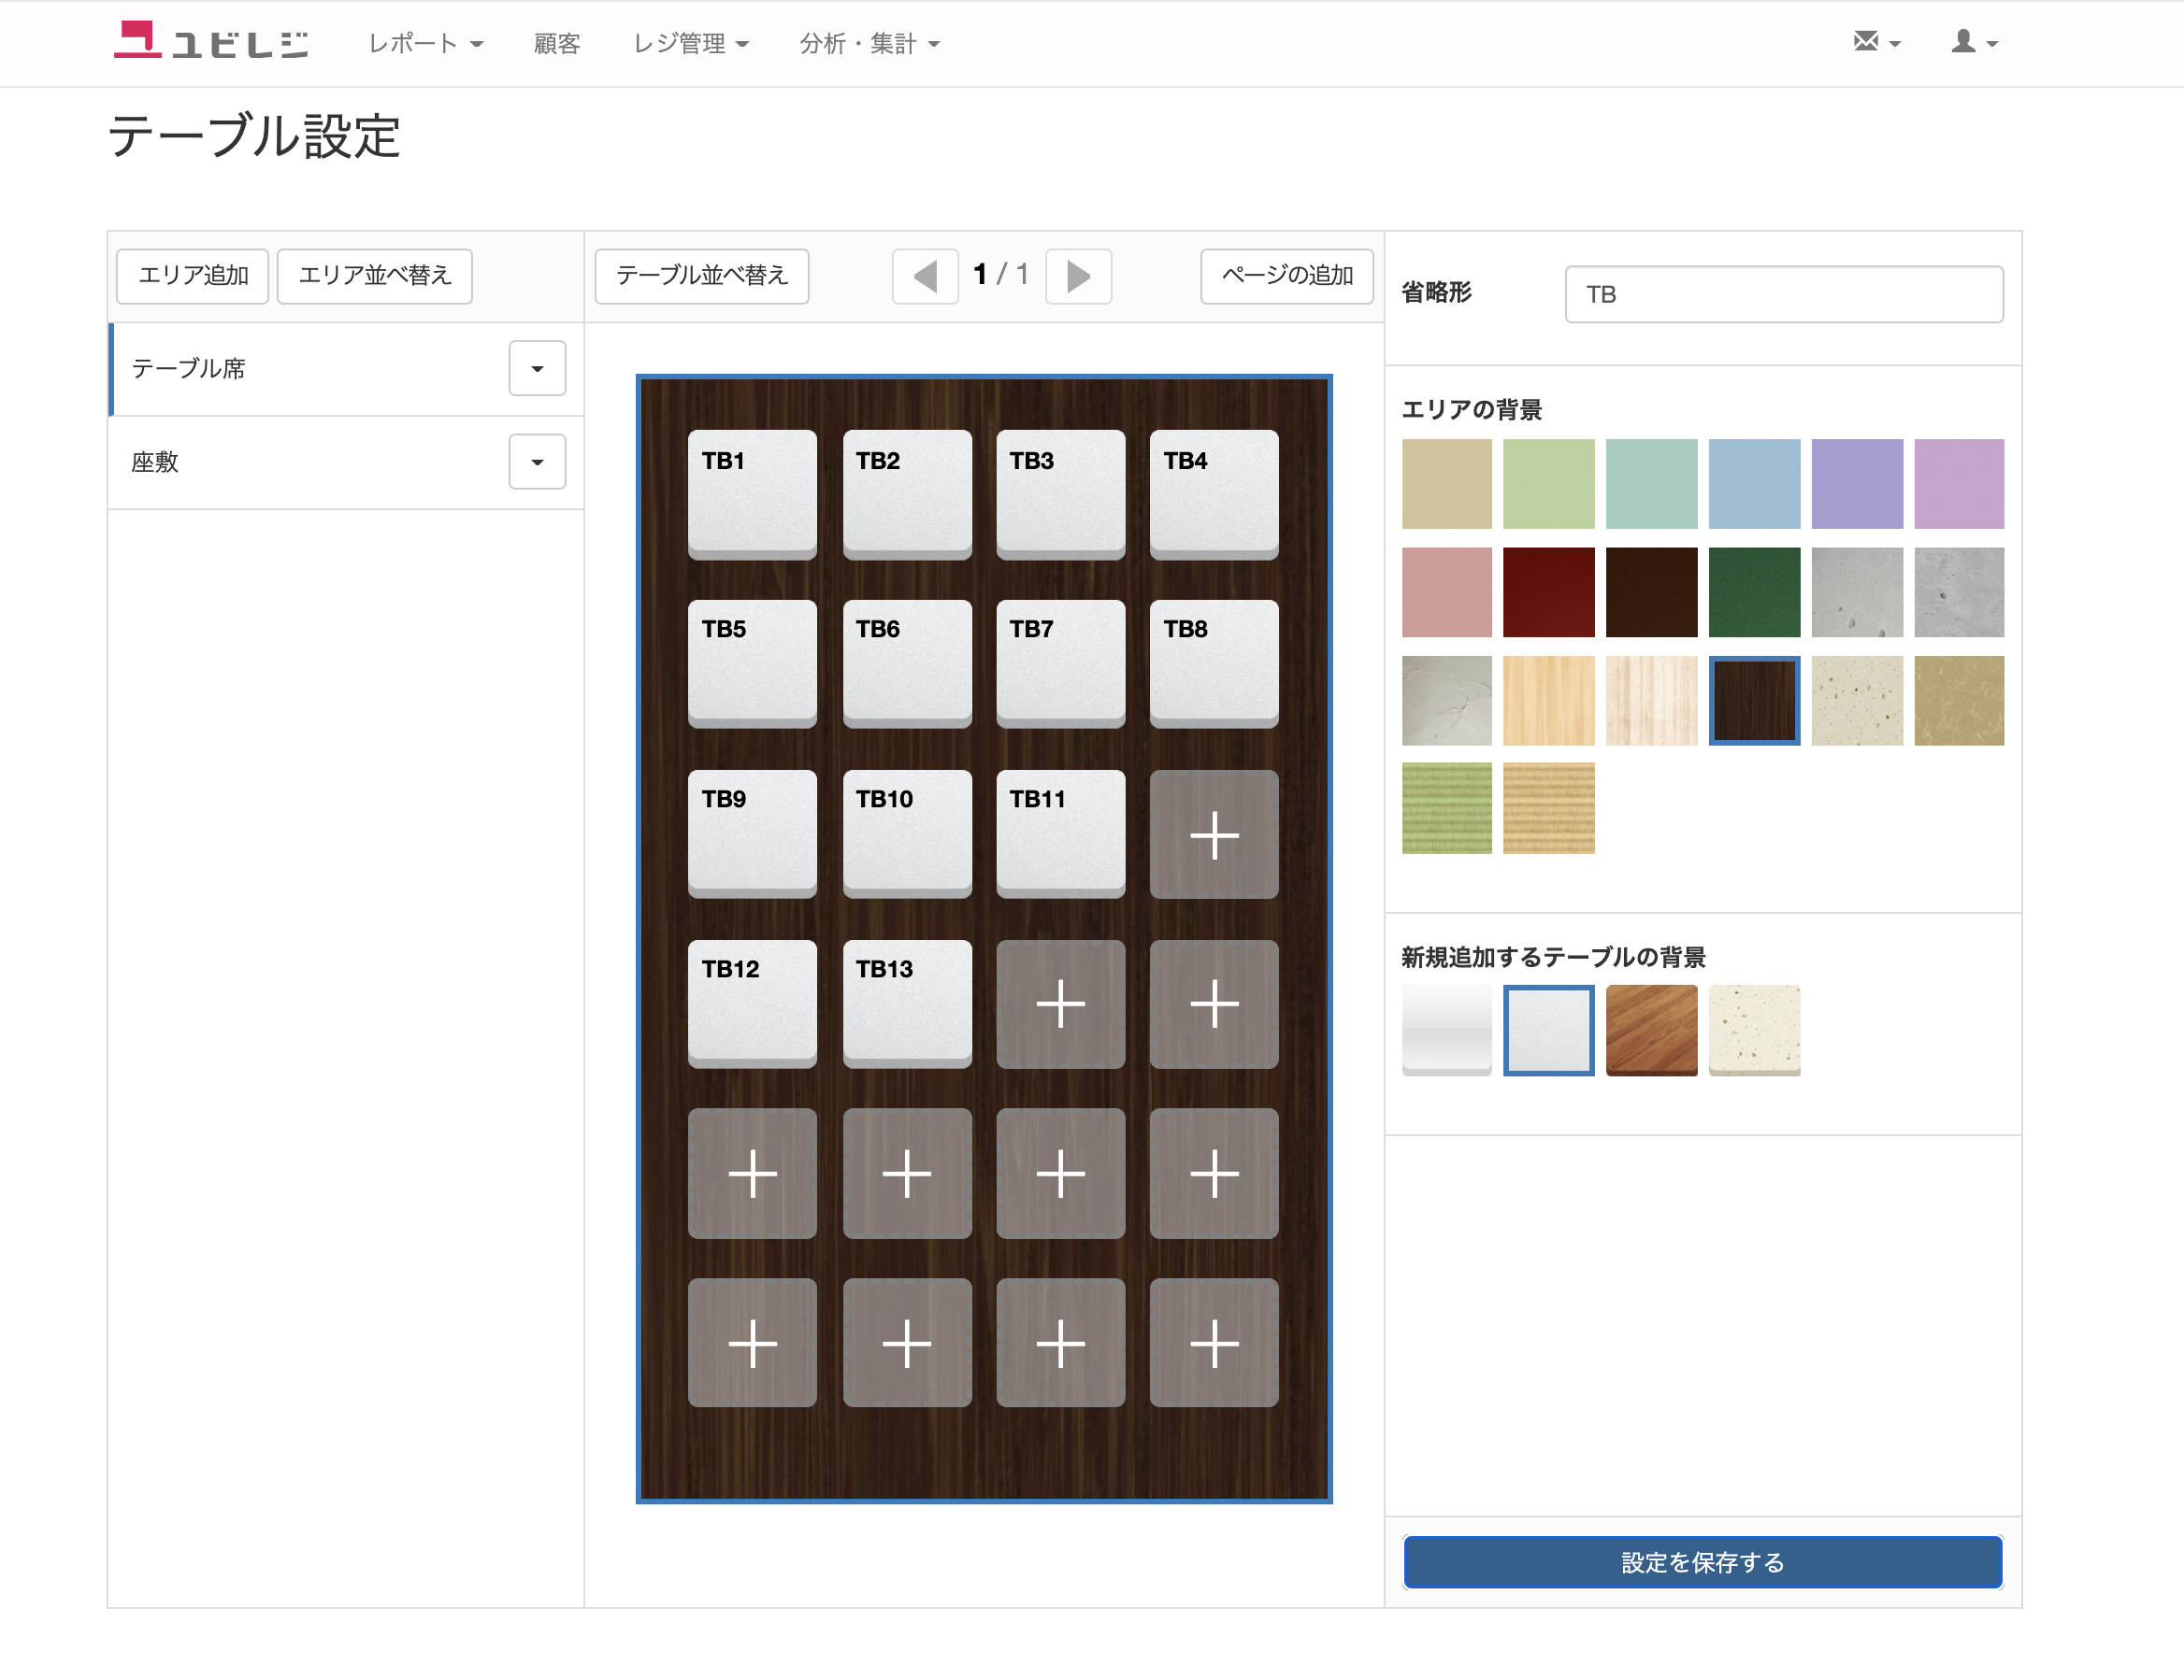The height and width of the screenshot is (1680, 2184).
Task: Open the mail envelope menu
Action: tap(1876, 42)
